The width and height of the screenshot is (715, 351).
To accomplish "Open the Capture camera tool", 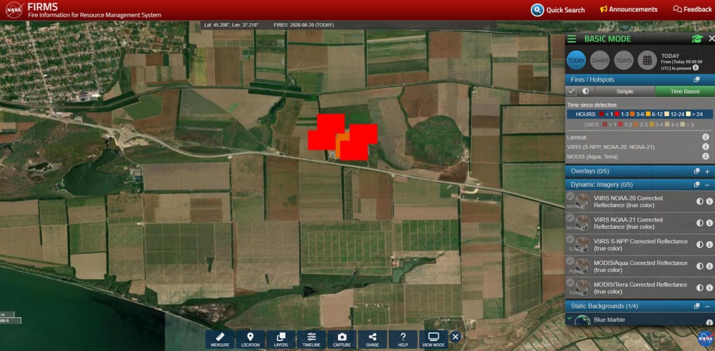I will pos(342,339).
